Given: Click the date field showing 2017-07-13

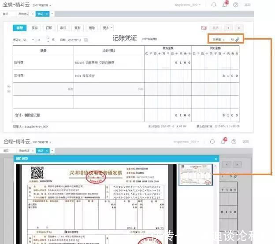Looking at the screenshot, I should tap(74, 40).
